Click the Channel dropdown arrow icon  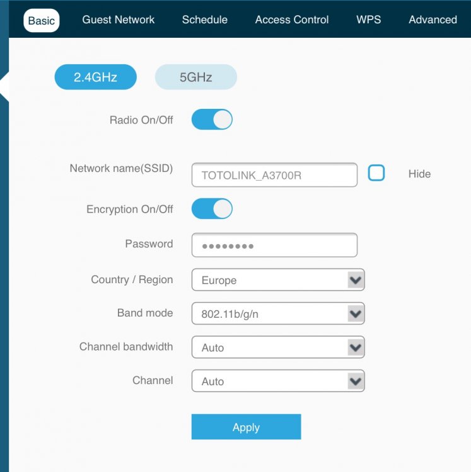coord(356,381)
